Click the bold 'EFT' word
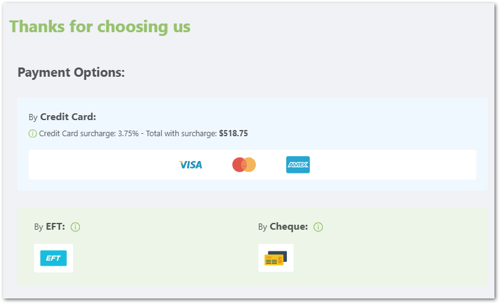This screenshot has width=500, height=304. pyautogui.click(x=56, y=227)
